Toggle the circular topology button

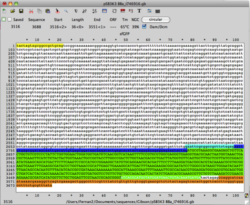click(156, 19)
